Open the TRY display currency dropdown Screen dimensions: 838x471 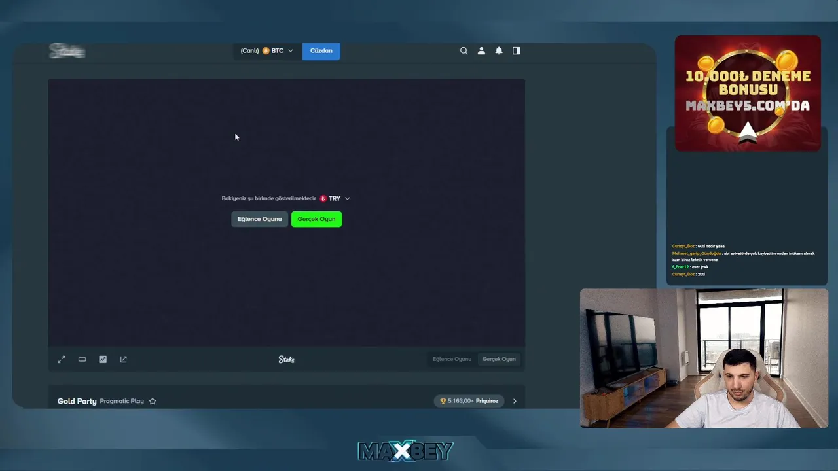pos(335,198)
